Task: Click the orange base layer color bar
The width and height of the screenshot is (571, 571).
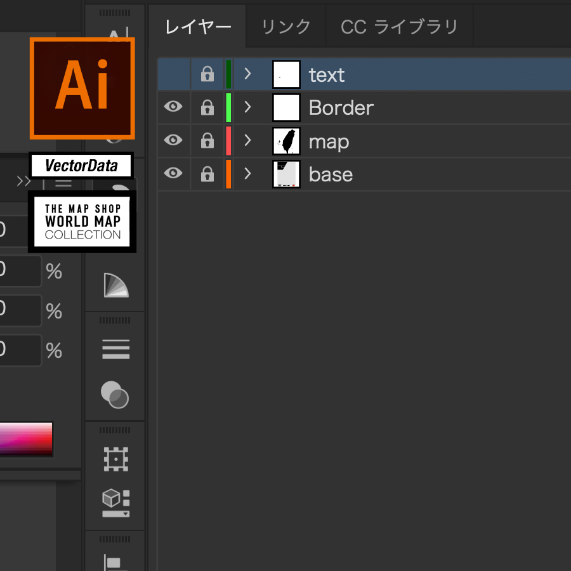Action: (x=228, y=174)
